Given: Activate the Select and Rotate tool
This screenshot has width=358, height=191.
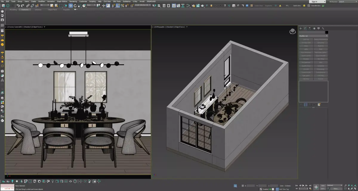Looking at the screenshot, I should point(75,5).
